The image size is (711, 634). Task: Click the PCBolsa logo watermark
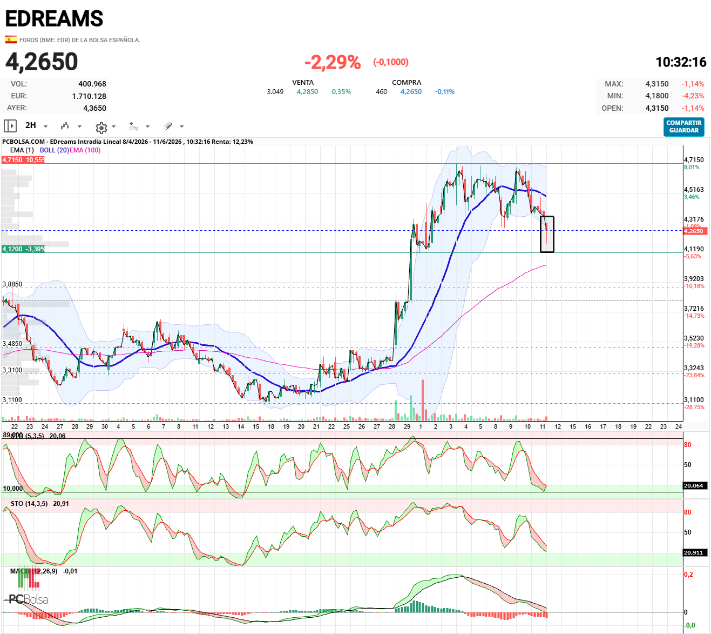pos(28,599)
